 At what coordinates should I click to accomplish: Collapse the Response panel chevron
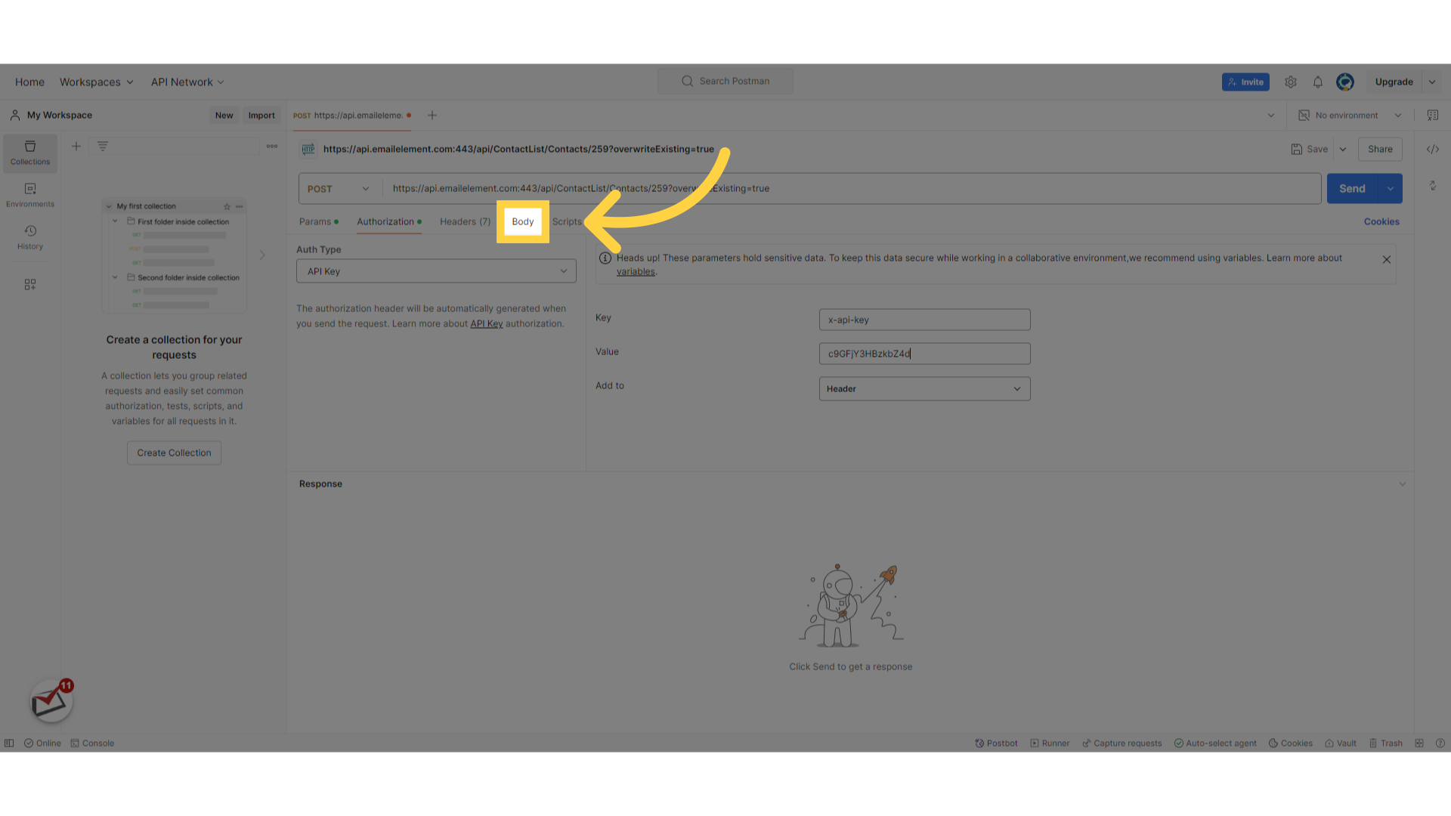(1403, 484)
